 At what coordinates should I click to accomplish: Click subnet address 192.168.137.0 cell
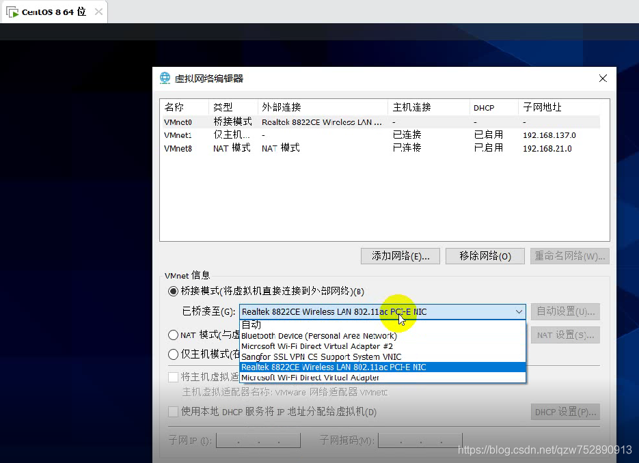549,135
